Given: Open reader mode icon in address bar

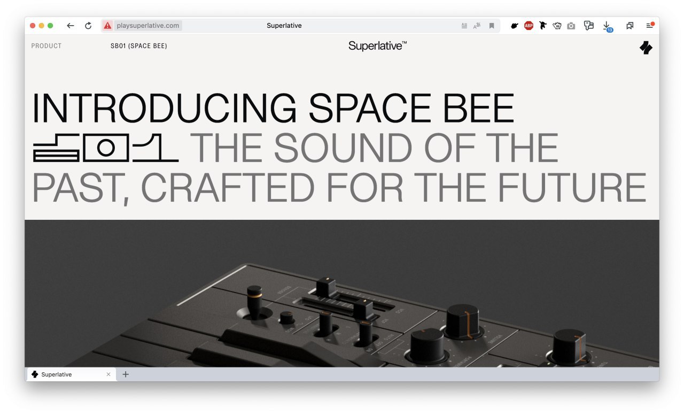Looking at the screenshot, I should 464,26.
